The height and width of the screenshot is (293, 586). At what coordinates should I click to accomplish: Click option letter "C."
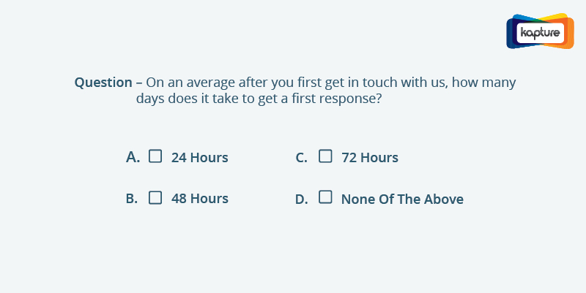pos(302,158)
